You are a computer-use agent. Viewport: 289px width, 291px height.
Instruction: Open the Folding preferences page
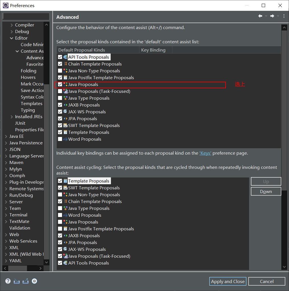click(x=28, y=71)
